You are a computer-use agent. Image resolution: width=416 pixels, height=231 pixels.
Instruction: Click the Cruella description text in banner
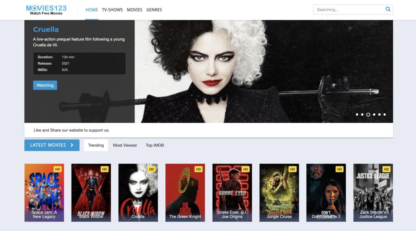click(x=79, y=42)
